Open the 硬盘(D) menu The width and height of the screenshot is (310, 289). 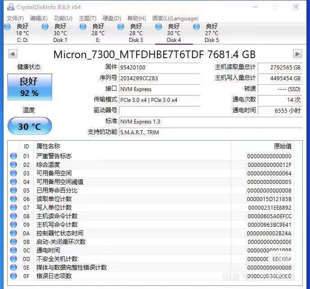tap(112, 18)
